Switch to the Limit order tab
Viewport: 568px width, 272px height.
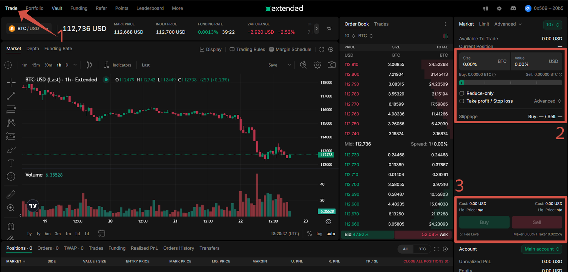pos(484,24)
